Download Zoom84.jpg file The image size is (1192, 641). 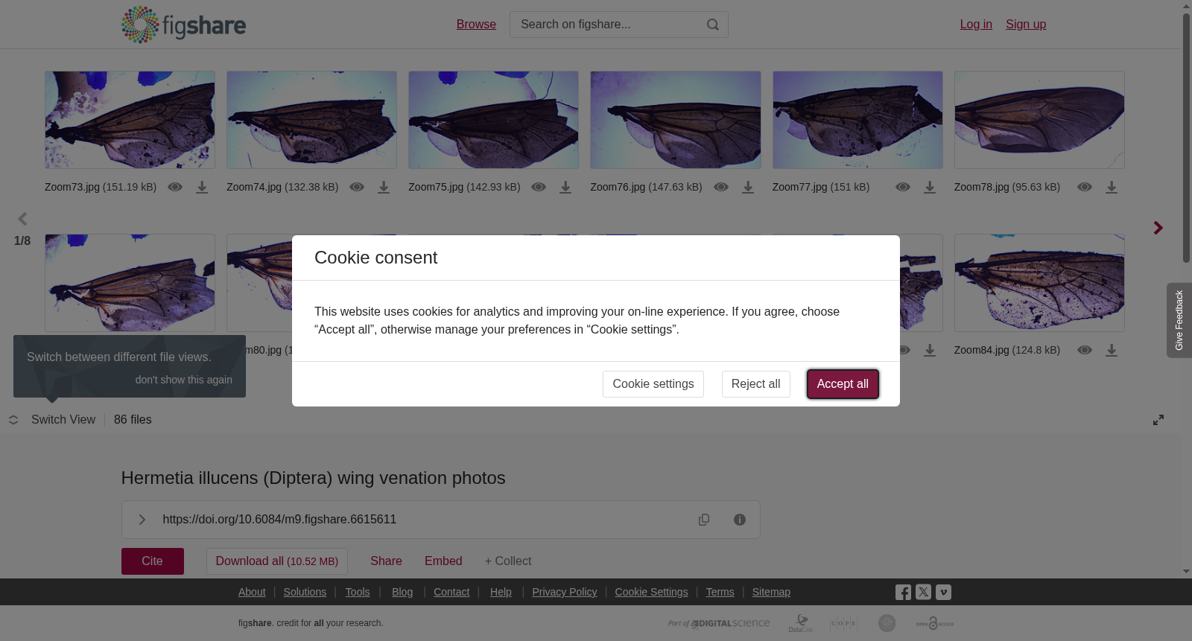click(1112, 350)
